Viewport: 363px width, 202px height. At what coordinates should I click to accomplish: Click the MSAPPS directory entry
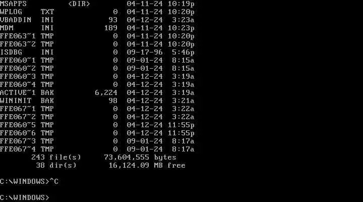click(97, 4)
